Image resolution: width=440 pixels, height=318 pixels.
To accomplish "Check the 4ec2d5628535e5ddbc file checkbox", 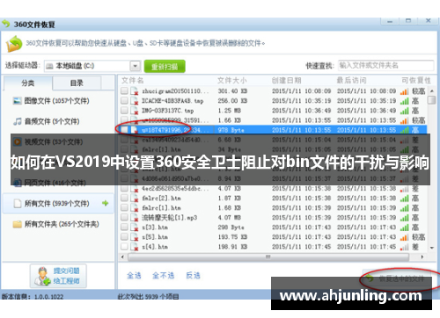I will (x=124, y=188).
